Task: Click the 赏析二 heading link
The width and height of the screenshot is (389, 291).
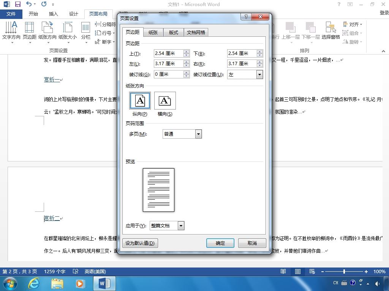Action: [x=52, y=218]
